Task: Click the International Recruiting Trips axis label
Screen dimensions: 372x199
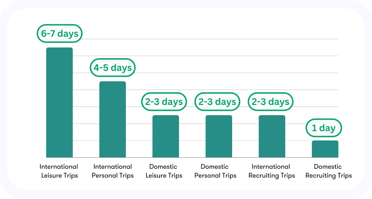Action: (271, 171)
